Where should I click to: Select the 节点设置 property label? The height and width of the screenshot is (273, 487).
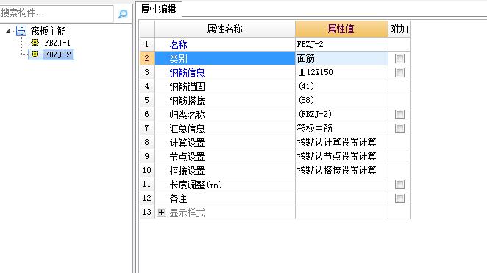[187, 157]
